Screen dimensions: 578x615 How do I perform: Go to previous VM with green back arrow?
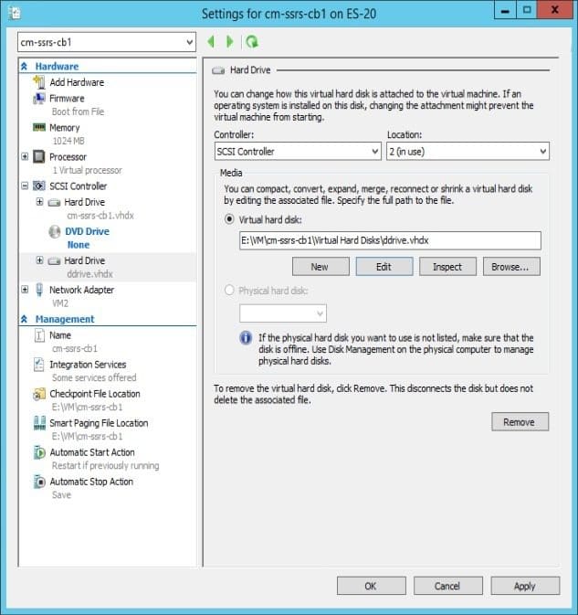(211, 41)
